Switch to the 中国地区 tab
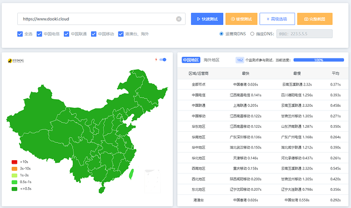This screenshot has width=351, height=208. [191, 60]
